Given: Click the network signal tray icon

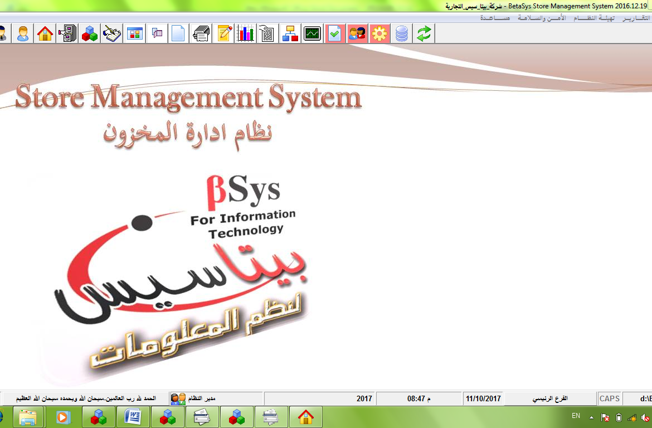Looking at the screenshot, I should [631, 417].
